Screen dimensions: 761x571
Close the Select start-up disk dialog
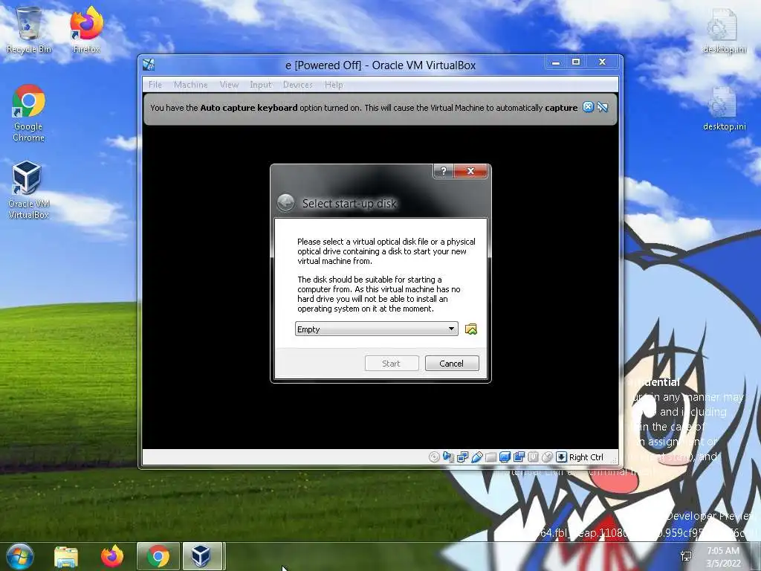[470, 171]
